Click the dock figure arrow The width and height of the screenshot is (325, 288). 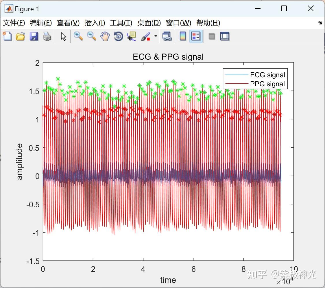[320, 23]
